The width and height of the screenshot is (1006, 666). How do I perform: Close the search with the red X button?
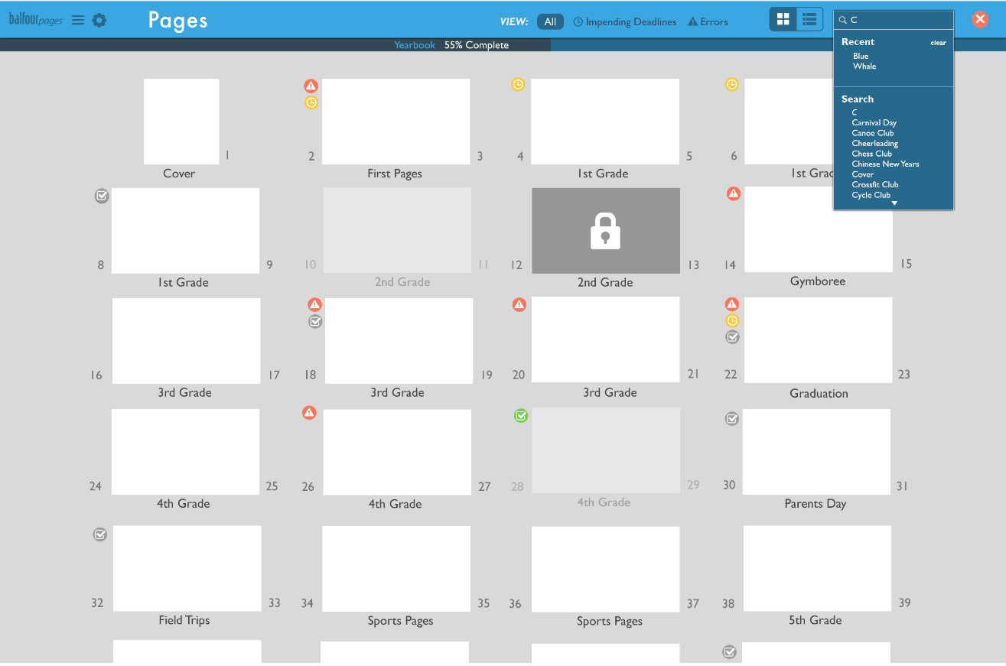coord(980,20)
